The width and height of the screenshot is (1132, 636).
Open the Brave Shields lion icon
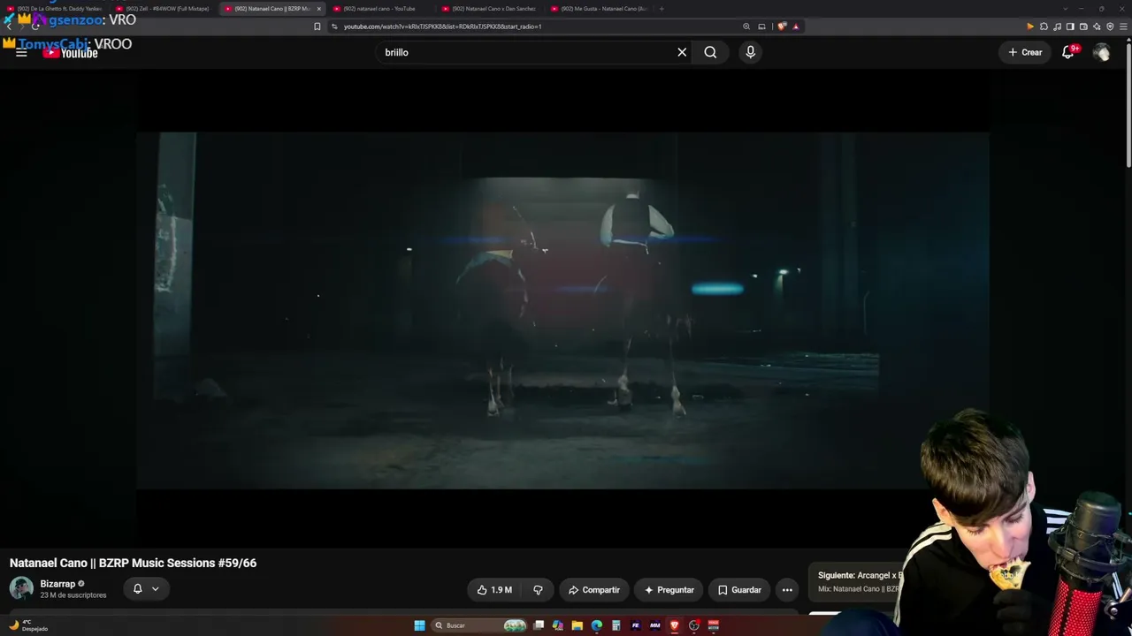point(783,26)
